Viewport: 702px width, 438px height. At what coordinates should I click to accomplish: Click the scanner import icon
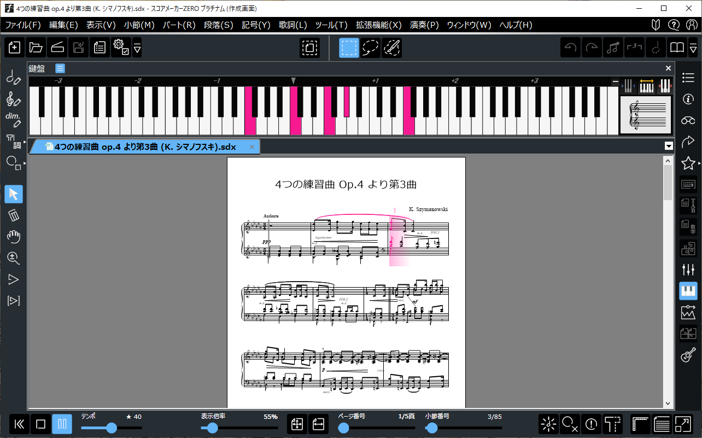click(57, 48)
